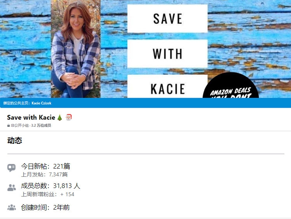Open the woman's portrait photo in cover
291x219 pixels.
(76, 49)
